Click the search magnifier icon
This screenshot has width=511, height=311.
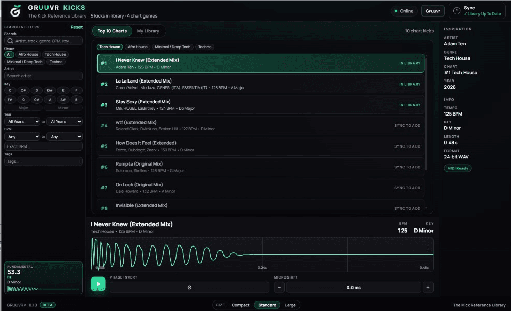tap(10, 41)
